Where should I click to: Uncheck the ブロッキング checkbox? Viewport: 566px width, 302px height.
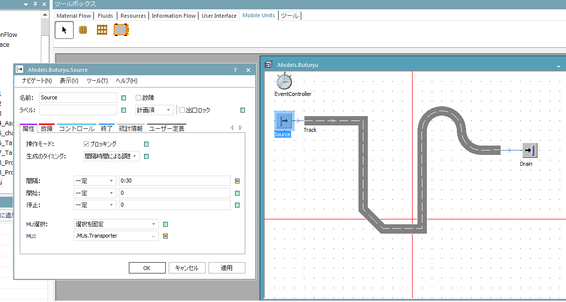(86, 144)
